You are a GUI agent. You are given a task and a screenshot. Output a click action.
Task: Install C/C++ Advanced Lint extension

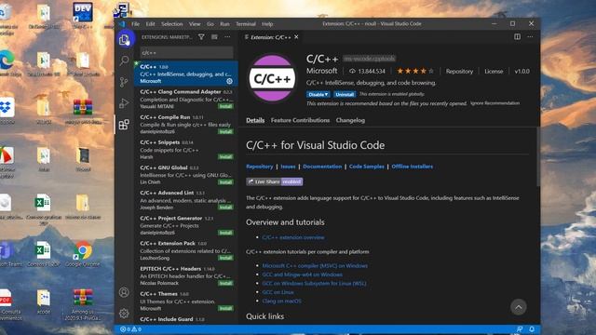click(x=225, y=208)
